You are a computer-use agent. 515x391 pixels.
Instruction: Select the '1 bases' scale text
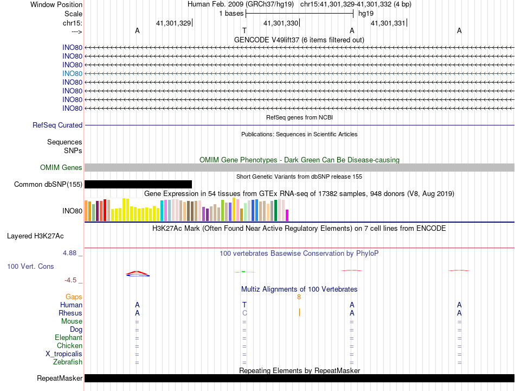[231, 14]
